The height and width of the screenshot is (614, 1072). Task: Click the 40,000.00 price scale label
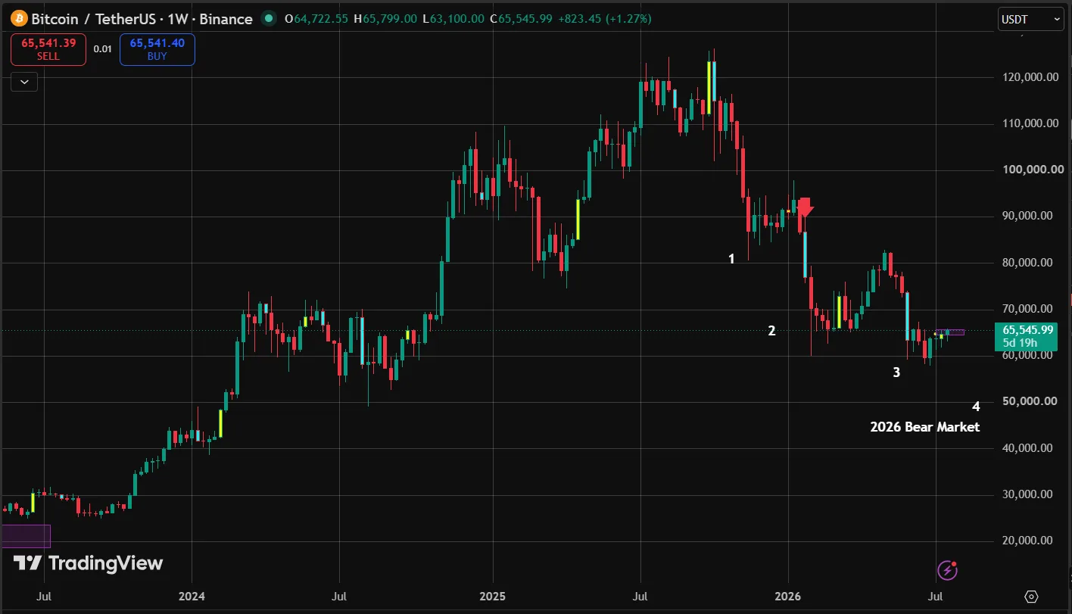tap(1026, 448)
